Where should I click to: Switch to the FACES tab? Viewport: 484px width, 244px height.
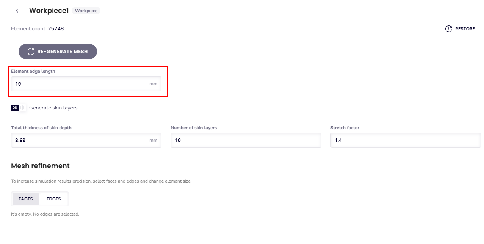click(26, 199)
